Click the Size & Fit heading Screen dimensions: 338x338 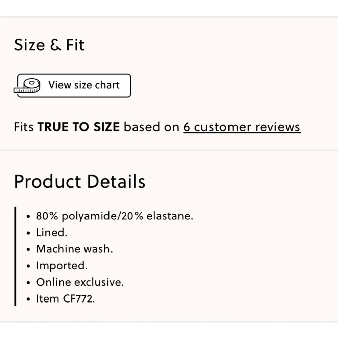tap(49, 45)
